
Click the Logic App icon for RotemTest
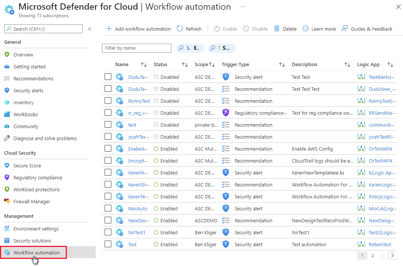pos(361,244)
